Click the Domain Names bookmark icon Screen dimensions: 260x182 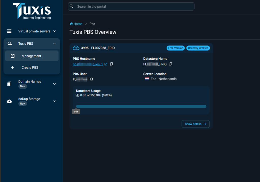tap(9, 84)
